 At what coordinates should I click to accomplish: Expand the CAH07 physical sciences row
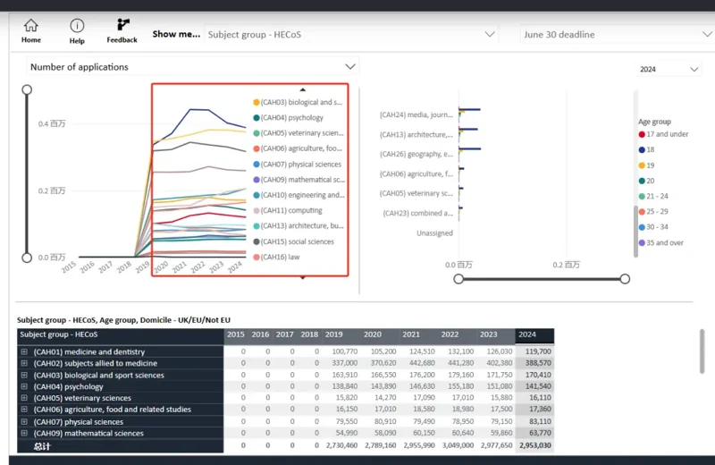pyautogui.click(x=24, y=422)
